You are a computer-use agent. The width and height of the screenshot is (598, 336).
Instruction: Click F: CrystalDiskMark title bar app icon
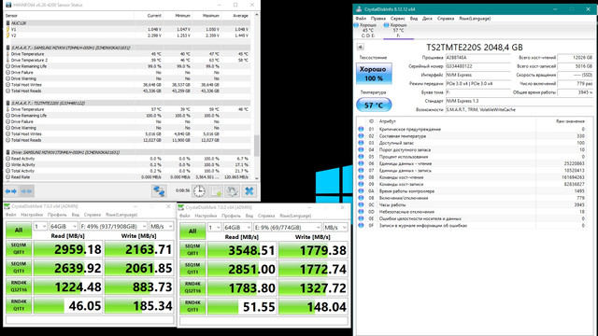pos(7,206)
